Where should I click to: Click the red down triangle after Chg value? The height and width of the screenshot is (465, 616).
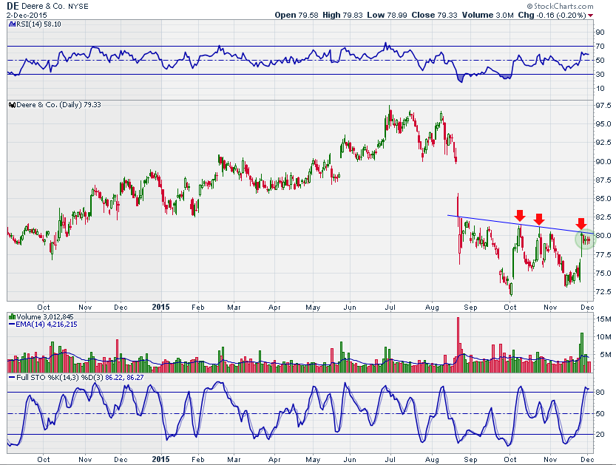590,16
